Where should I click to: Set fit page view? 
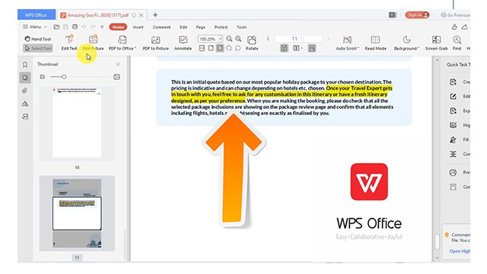(211, 48)
